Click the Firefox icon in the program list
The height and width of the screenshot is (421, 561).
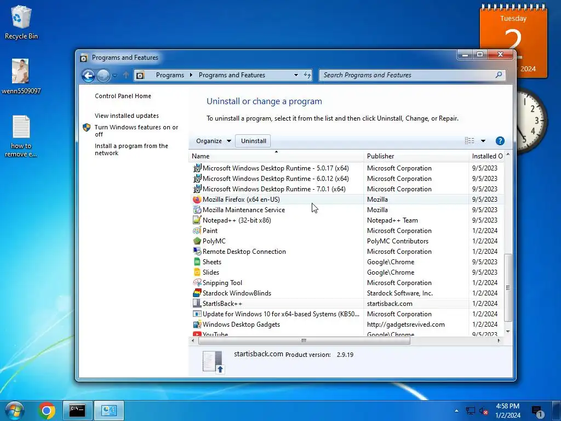pyautogui.click(x=197, y=200)
